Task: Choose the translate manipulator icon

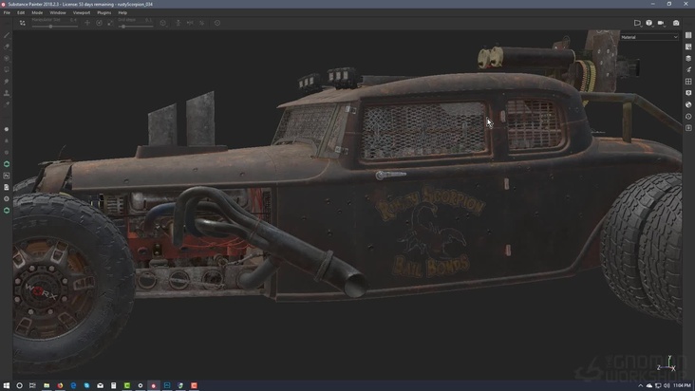Action: 87,23
